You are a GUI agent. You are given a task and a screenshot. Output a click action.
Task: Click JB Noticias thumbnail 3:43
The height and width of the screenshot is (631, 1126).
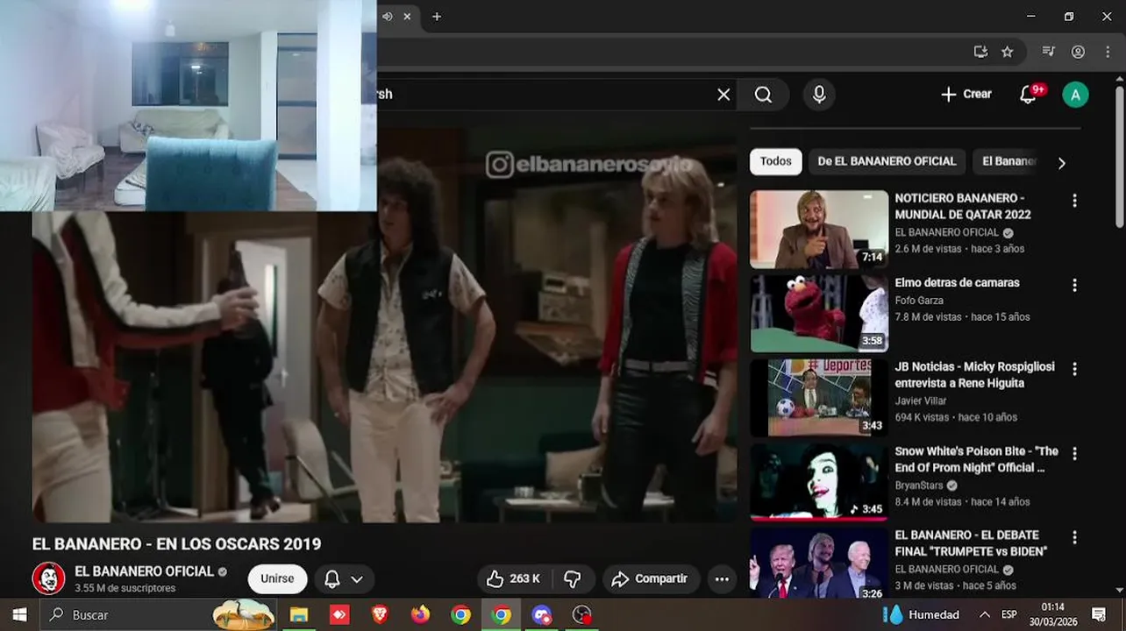tap(819, 398)
